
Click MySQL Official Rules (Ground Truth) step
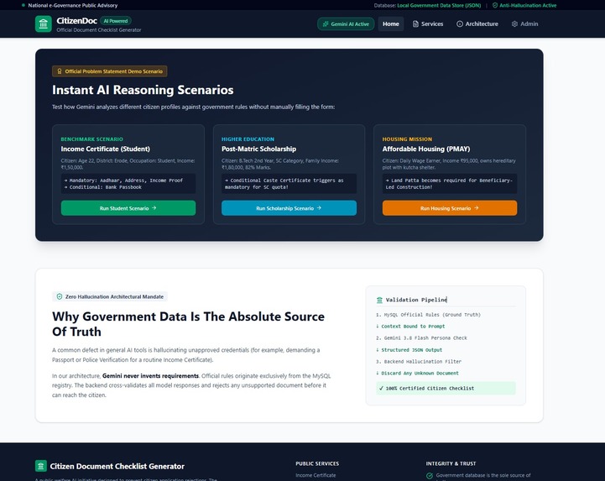428,315
